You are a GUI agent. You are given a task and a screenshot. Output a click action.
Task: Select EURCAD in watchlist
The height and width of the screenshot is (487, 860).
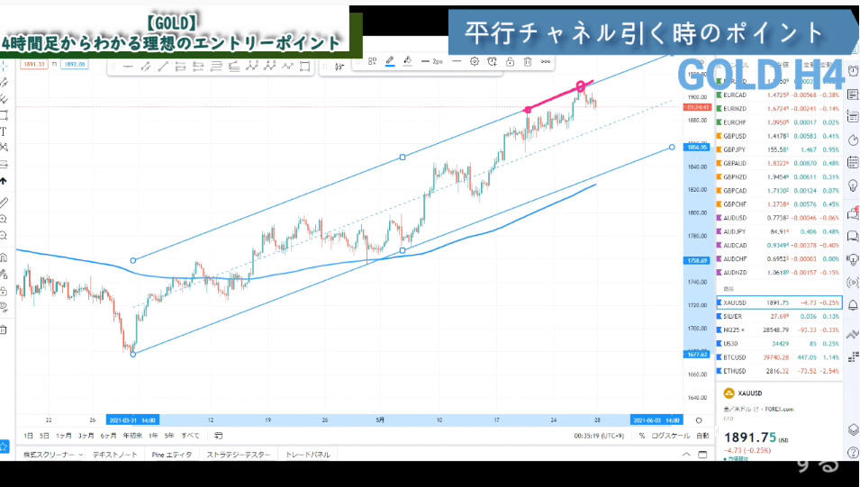click(779, 95)
